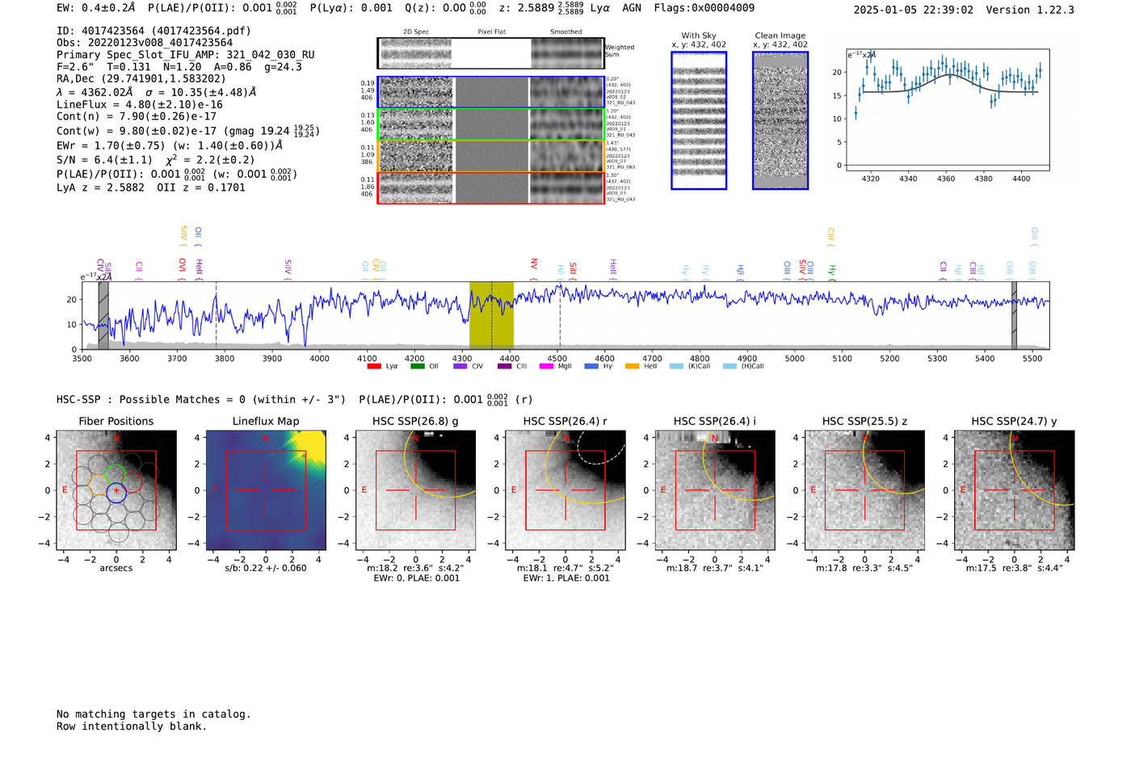Viewport: 1131px width, 770px height.
Task: Click the red Lyα legend swatch
Action: click(x=374, y=366)
